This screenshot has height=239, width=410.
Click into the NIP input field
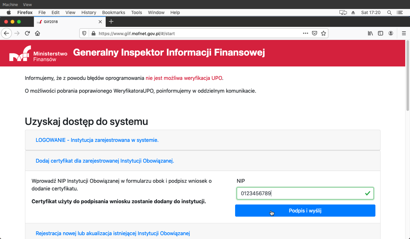[x=301, y=193]
